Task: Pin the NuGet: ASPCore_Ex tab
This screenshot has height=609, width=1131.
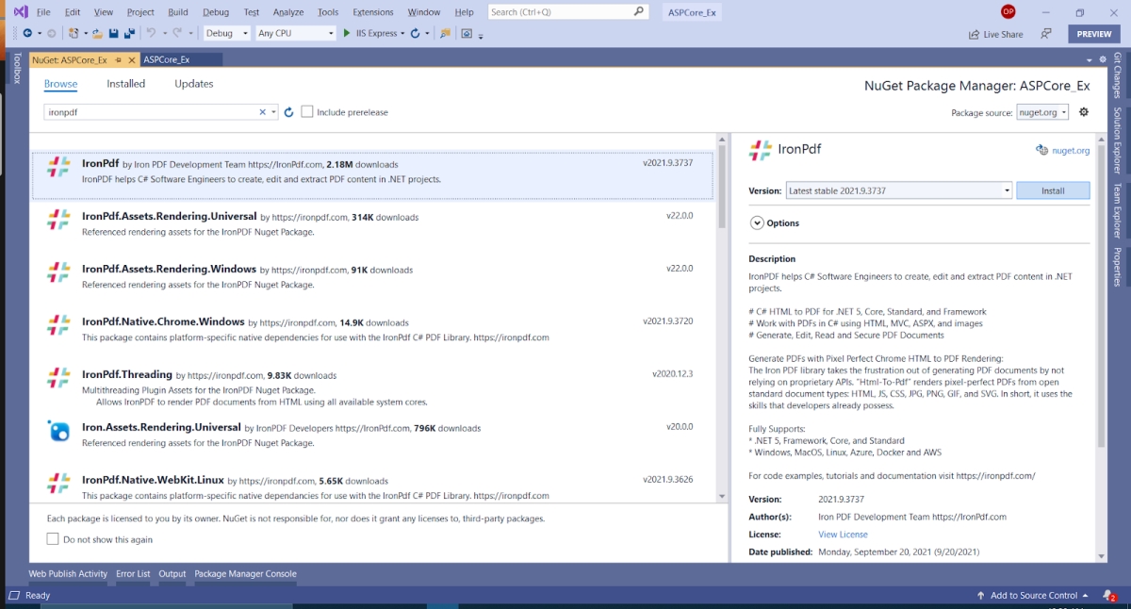Action: click(119, 59)
